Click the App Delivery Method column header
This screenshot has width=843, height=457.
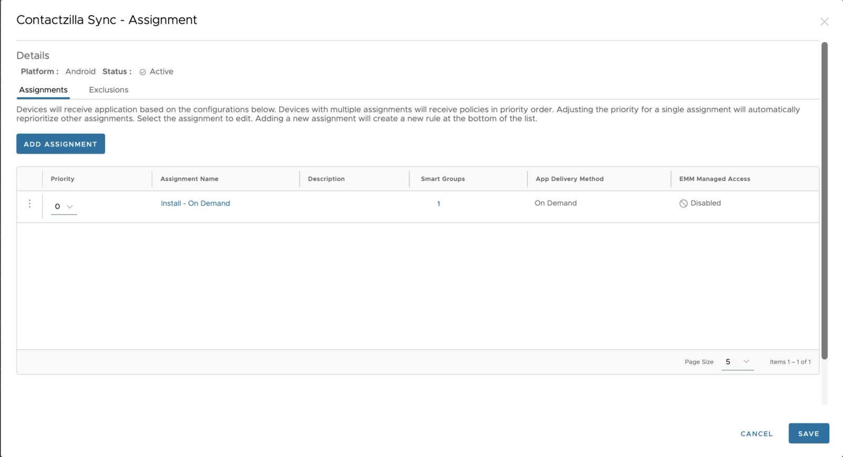pyautogui.click(x=570, y=179)
